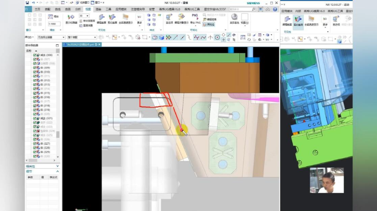Switch to the Analysis tab (分析)

click(x=78, y=9)
